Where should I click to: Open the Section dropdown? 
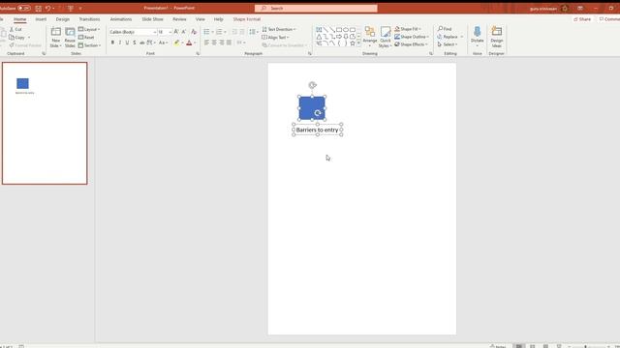pos(89,45)
